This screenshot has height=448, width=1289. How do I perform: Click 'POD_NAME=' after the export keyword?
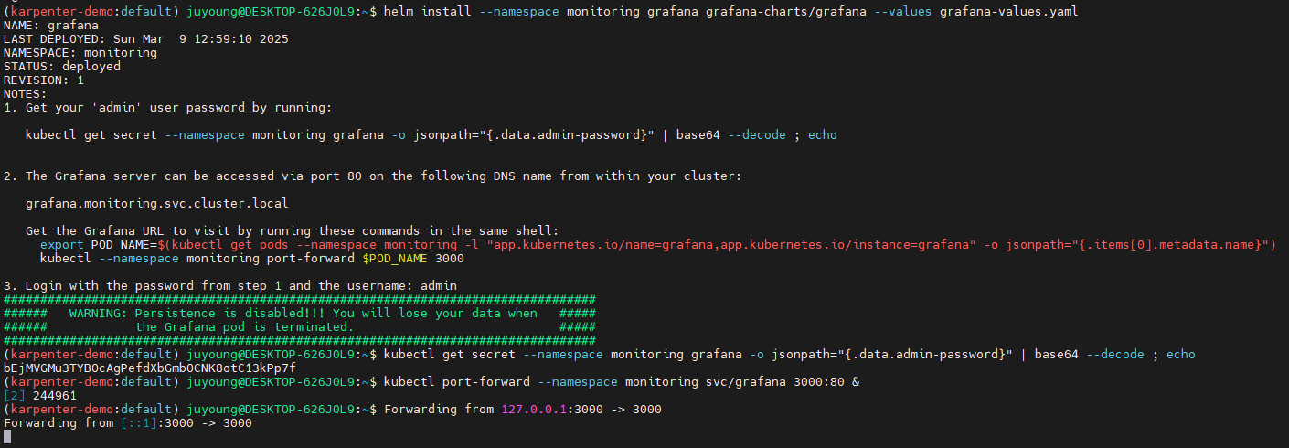(124, 245)
